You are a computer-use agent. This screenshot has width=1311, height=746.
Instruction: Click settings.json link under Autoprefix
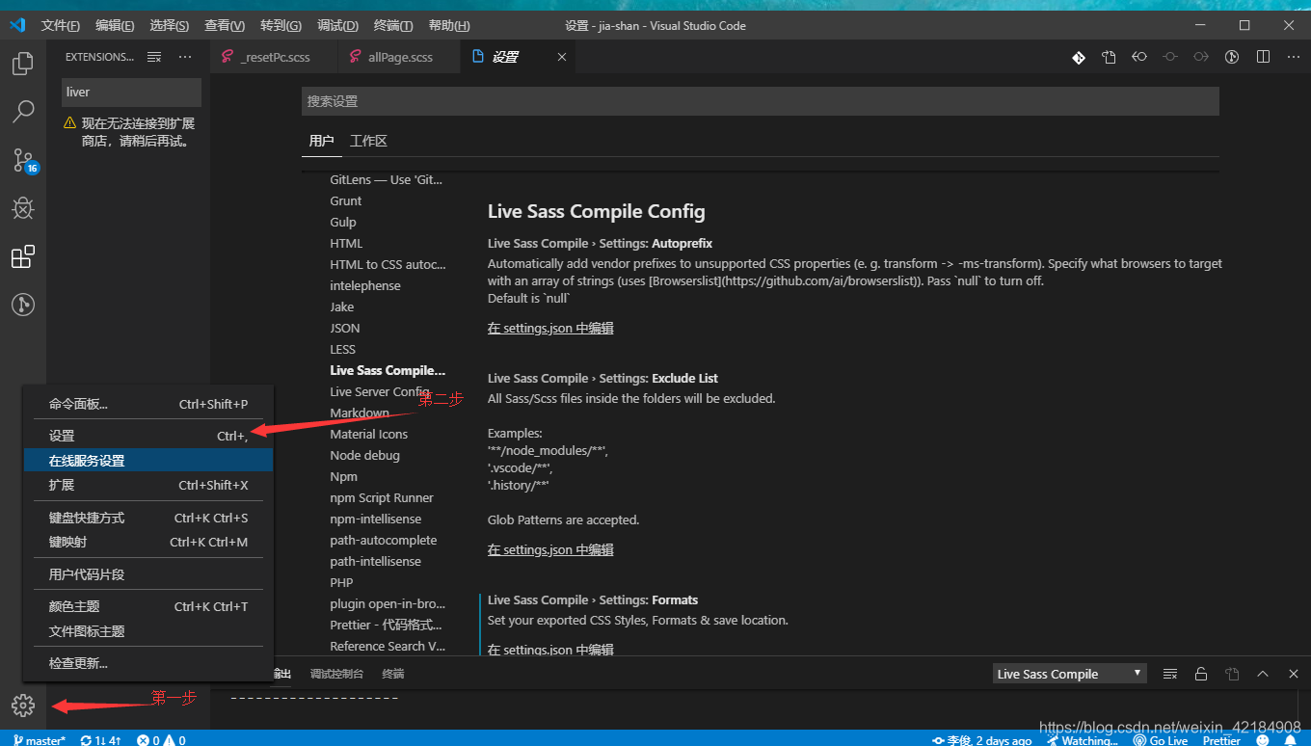(x=550, y=328)
